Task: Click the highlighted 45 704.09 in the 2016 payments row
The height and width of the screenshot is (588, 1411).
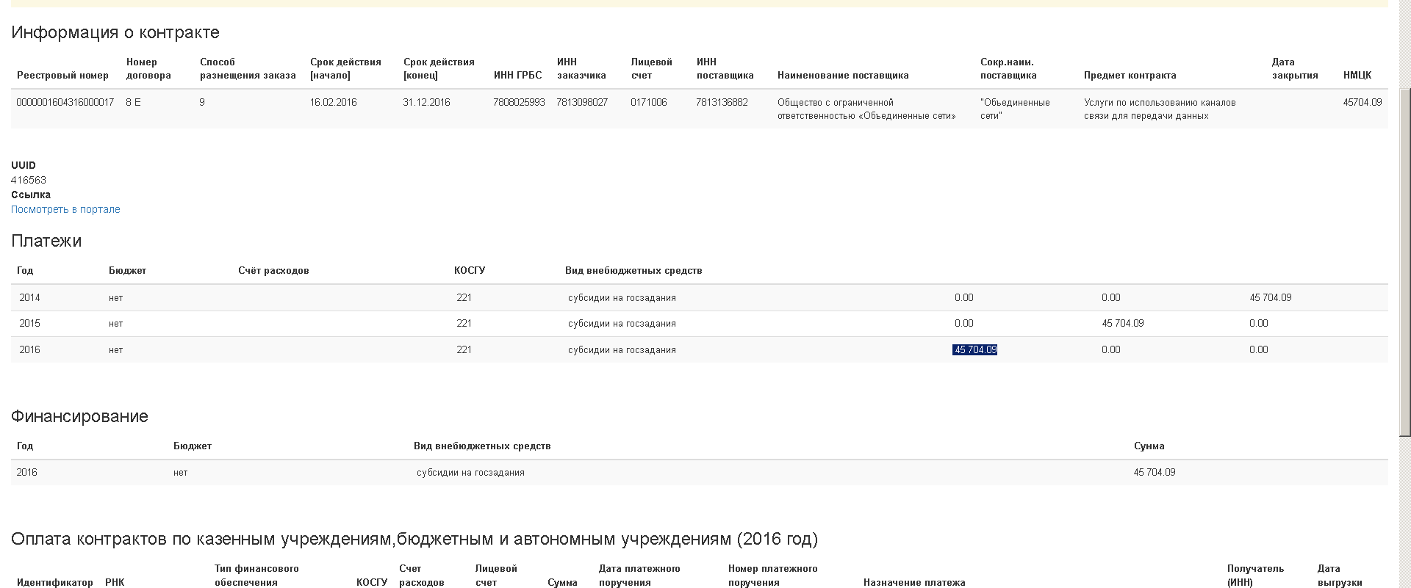Action: pos(974,350)
